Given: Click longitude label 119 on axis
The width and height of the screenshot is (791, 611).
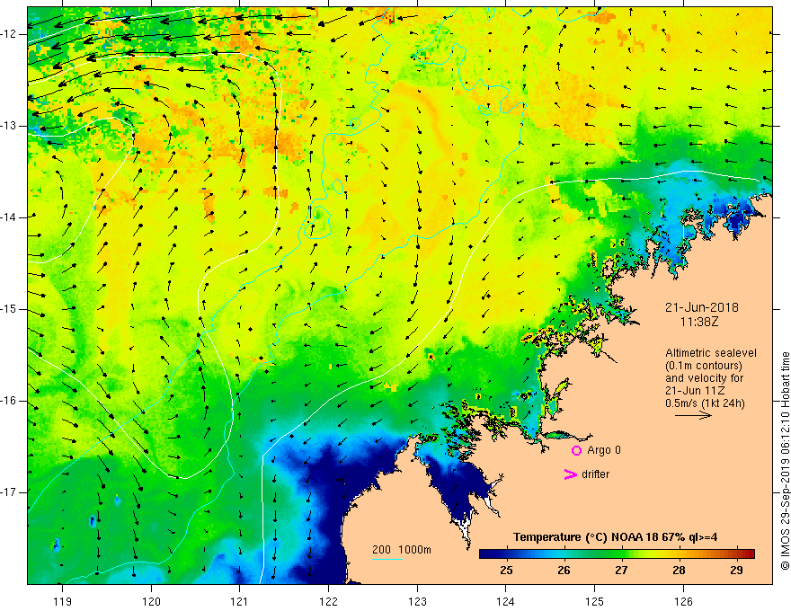Looking at the screenshot, I should (63, 601).
